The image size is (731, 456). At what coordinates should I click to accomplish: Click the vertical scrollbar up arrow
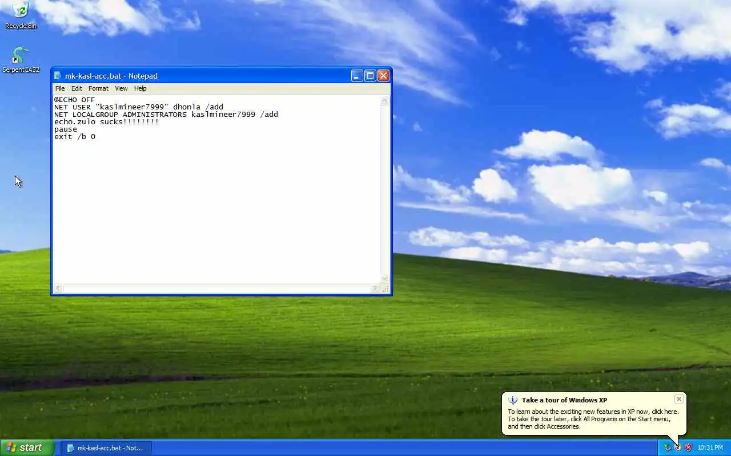click(385, 101)
